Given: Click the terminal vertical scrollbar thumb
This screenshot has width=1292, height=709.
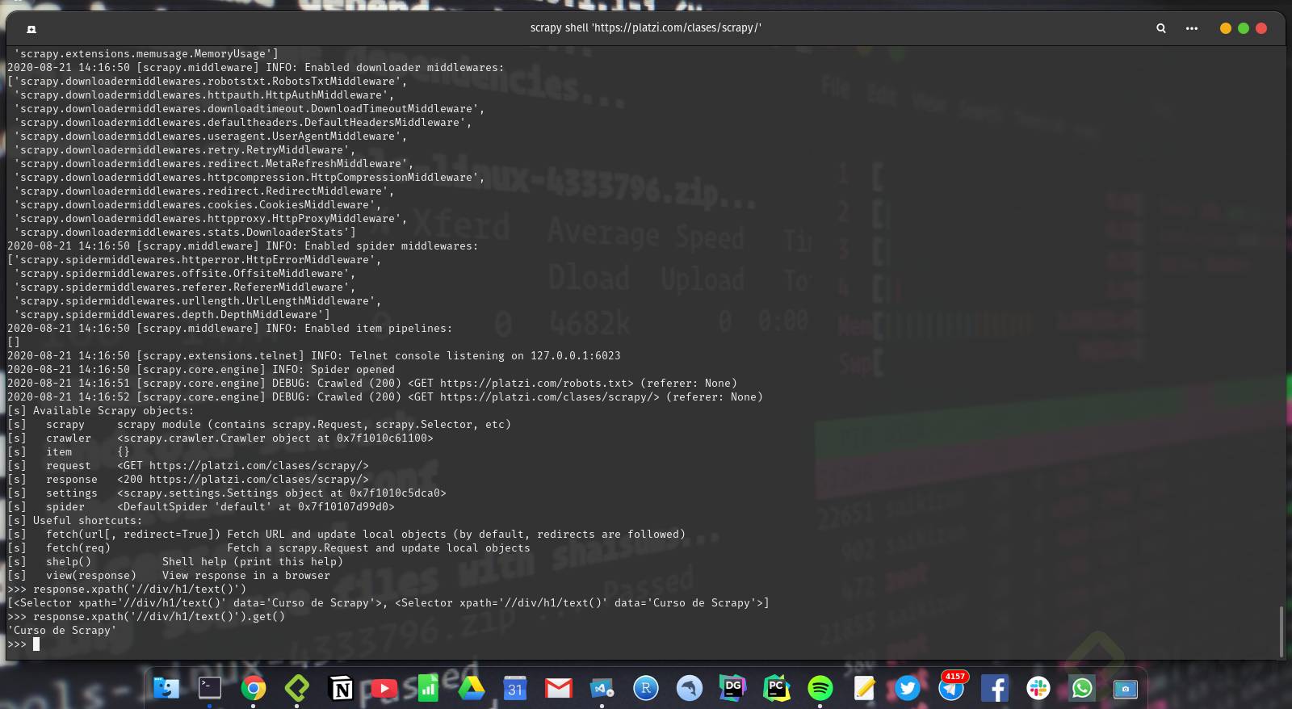Looking at the screenshot, I should point(1282,631).
